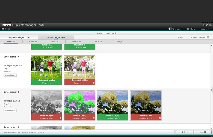Image resolution: width=213 pixels, height=137 pixels.
Task: Open the Similarity sort dropdown
Action: point(183,37)
